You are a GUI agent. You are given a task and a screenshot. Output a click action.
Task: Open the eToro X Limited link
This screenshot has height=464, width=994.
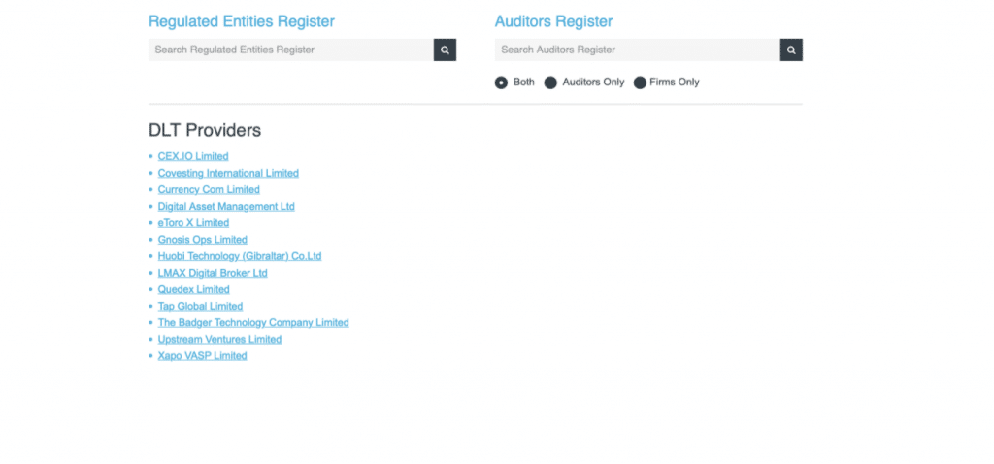pos(193,223)
